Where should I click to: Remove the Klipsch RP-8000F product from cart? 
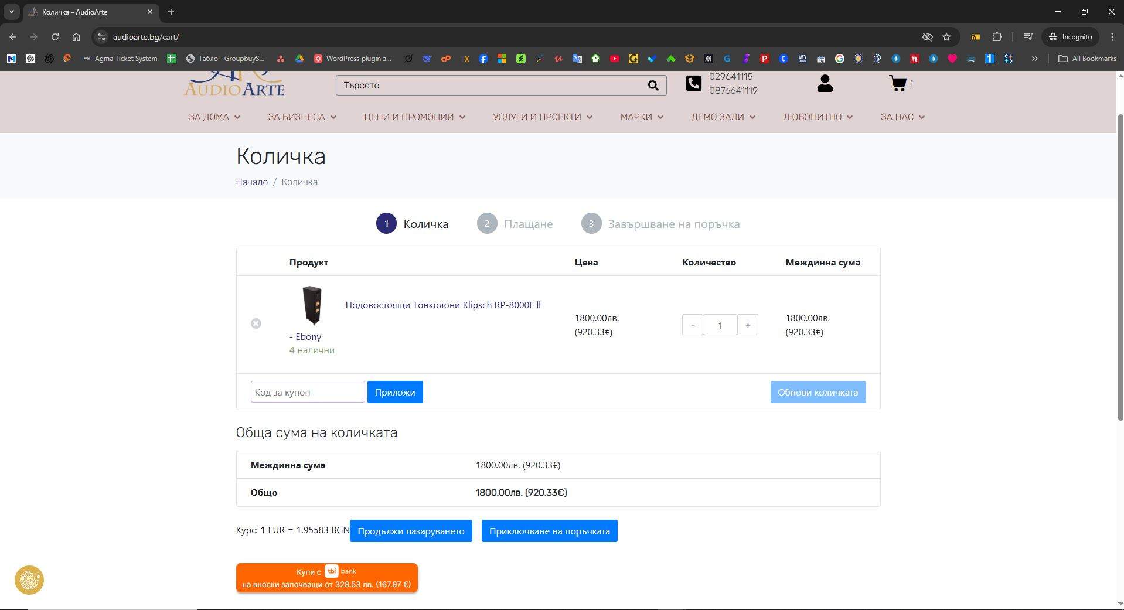pos(256,323)
